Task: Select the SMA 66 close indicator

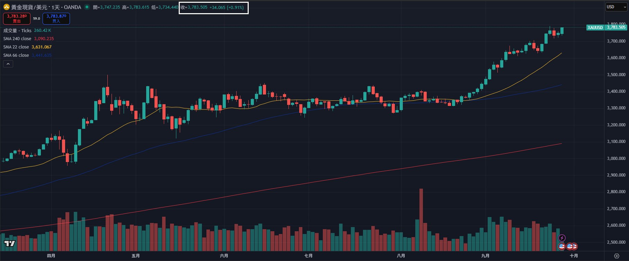Action: [x=16, y=55]
